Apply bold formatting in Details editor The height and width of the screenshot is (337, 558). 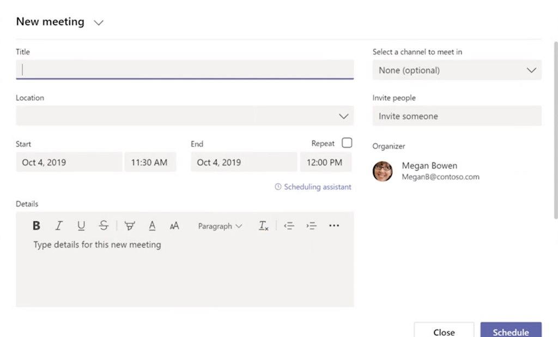tap(36, 225)
